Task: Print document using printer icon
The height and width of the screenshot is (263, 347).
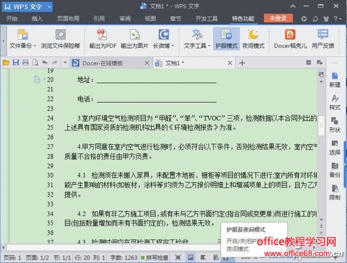Action: tap(25, 63)
